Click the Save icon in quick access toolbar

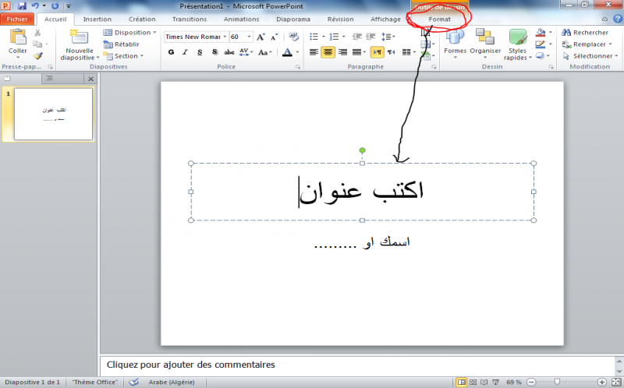point(22,5)
